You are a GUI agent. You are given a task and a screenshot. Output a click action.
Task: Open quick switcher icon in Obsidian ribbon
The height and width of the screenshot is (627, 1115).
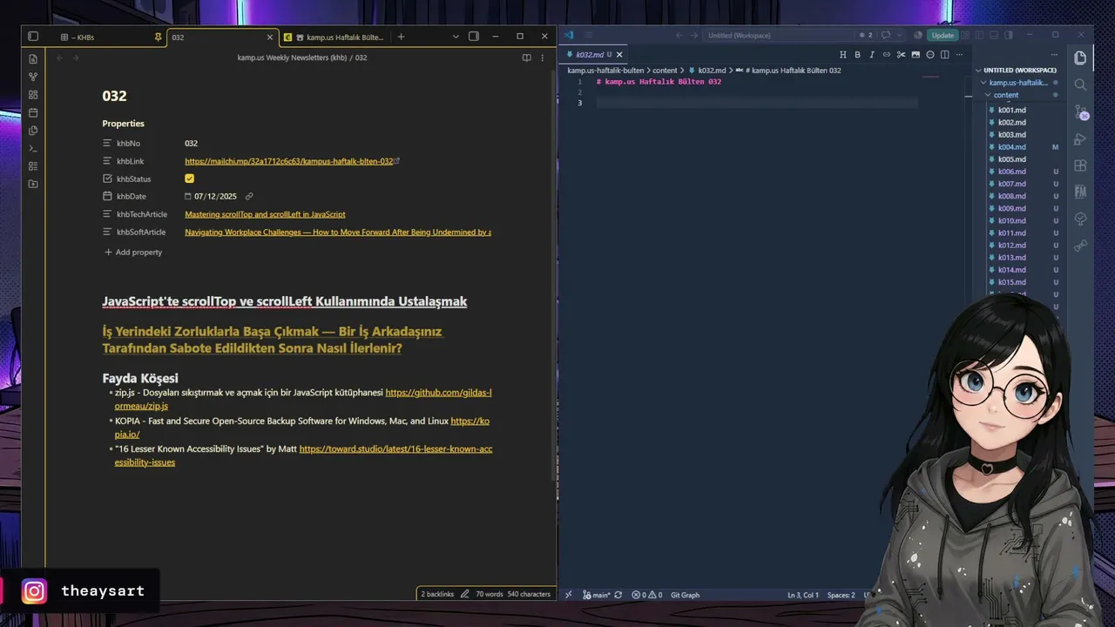(33, 59)
